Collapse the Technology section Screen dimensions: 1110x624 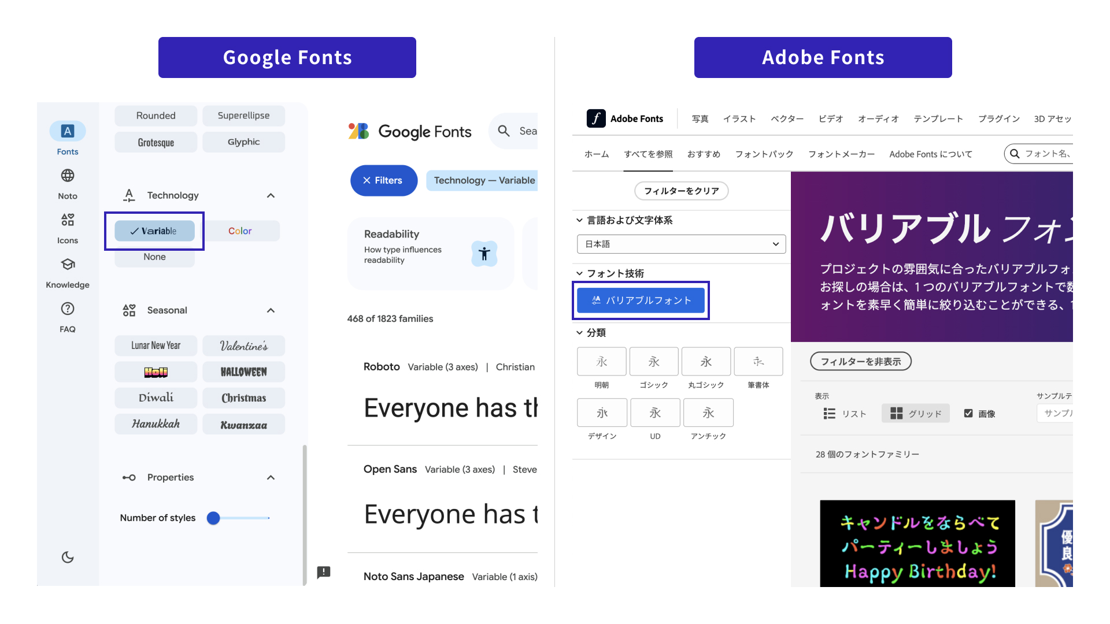[271, 195]
